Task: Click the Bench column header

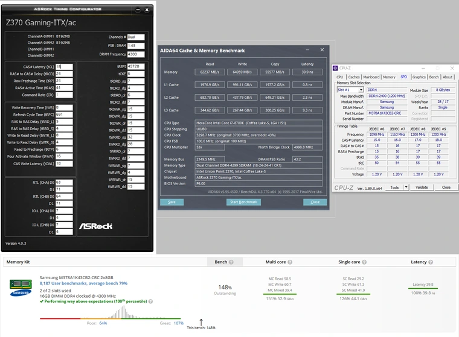Action: tap(225, 262)
